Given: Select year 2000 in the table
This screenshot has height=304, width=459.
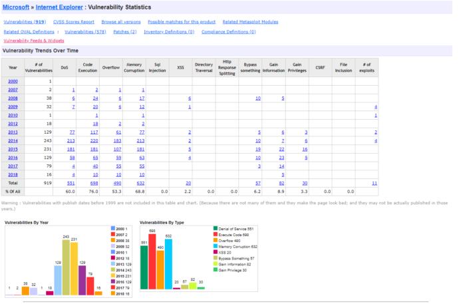Looking at the screenshot, I should (13, 81).
